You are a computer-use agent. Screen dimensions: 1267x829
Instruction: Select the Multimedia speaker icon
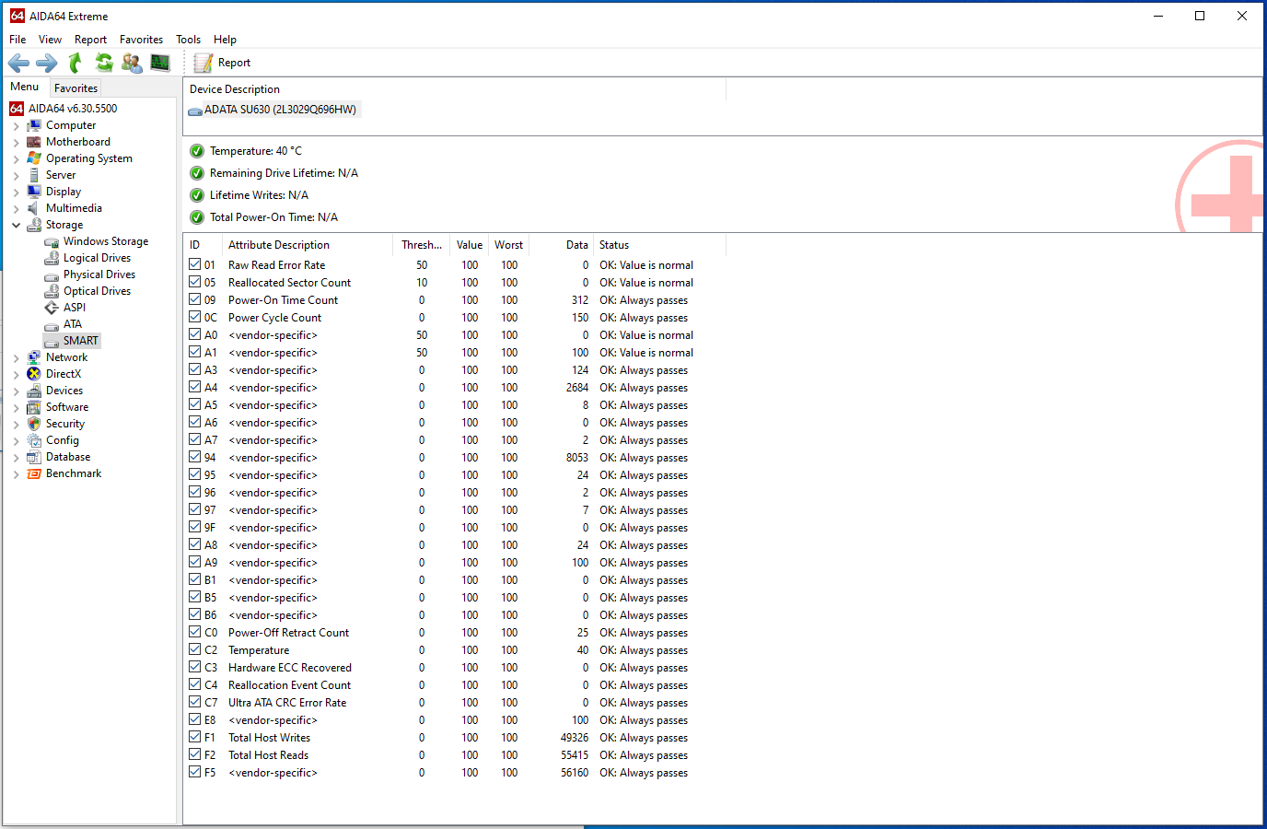34,208
